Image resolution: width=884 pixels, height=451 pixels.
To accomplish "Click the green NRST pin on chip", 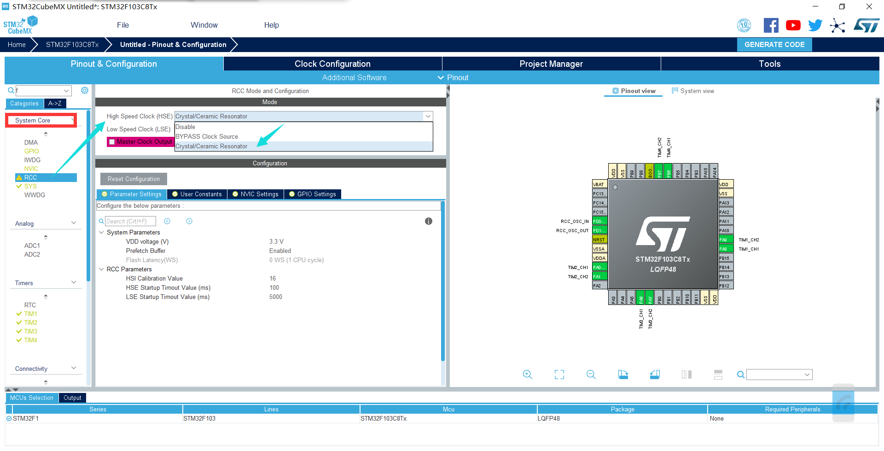I will point(599,240).
